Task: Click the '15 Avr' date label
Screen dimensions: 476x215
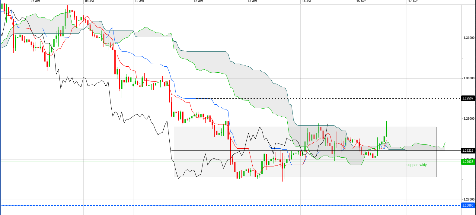Action: click(x=361, y=1)
